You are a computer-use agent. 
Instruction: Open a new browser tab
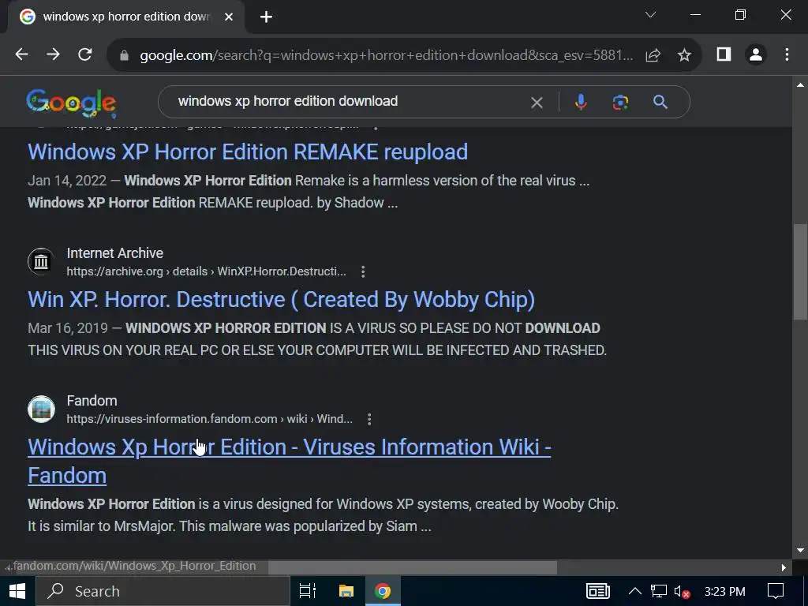(266, 17)
